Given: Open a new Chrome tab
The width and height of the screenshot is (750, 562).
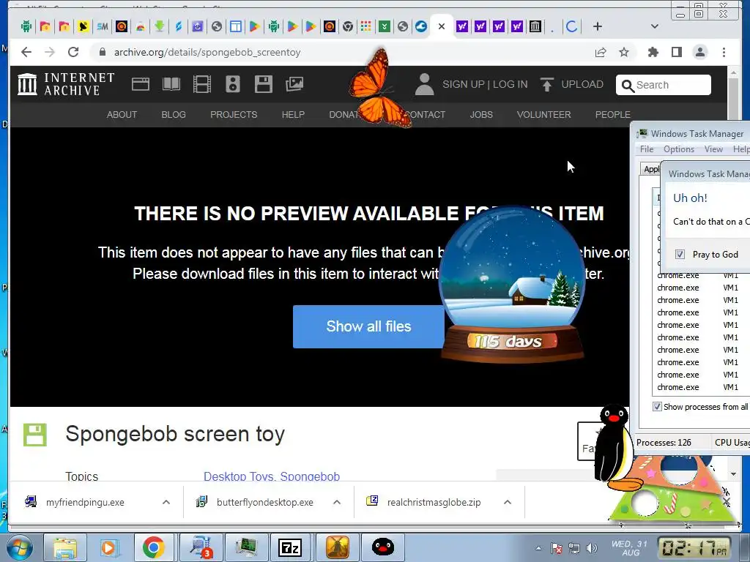Looking at the screenshot, I should click(x=598, y=27).
